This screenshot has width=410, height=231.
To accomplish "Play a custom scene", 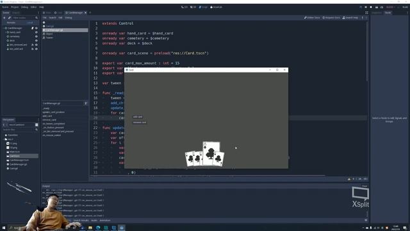I will coord(382,7).
